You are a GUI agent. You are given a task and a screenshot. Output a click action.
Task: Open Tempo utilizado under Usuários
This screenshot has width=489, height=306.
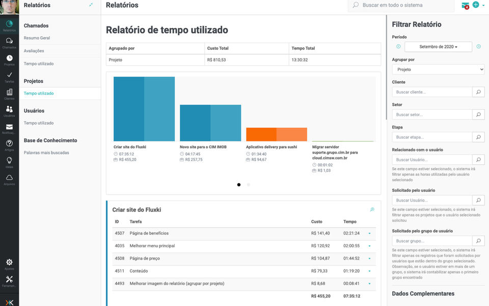click(x=39, y=123)
